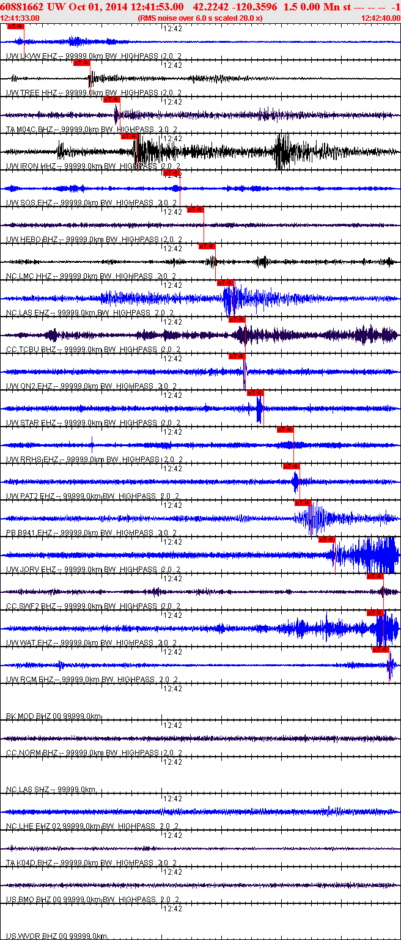This screenshot has width=401, height=940.
Task: Select the UW STAR EHZ station label
Action: tap(93, 423)
